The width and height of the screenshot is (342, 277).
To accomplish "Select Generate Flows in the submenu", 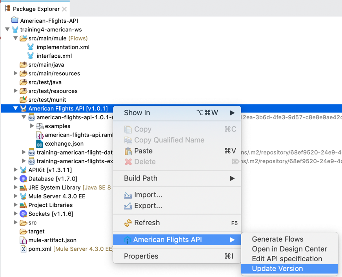I will [x=290, y=239].
